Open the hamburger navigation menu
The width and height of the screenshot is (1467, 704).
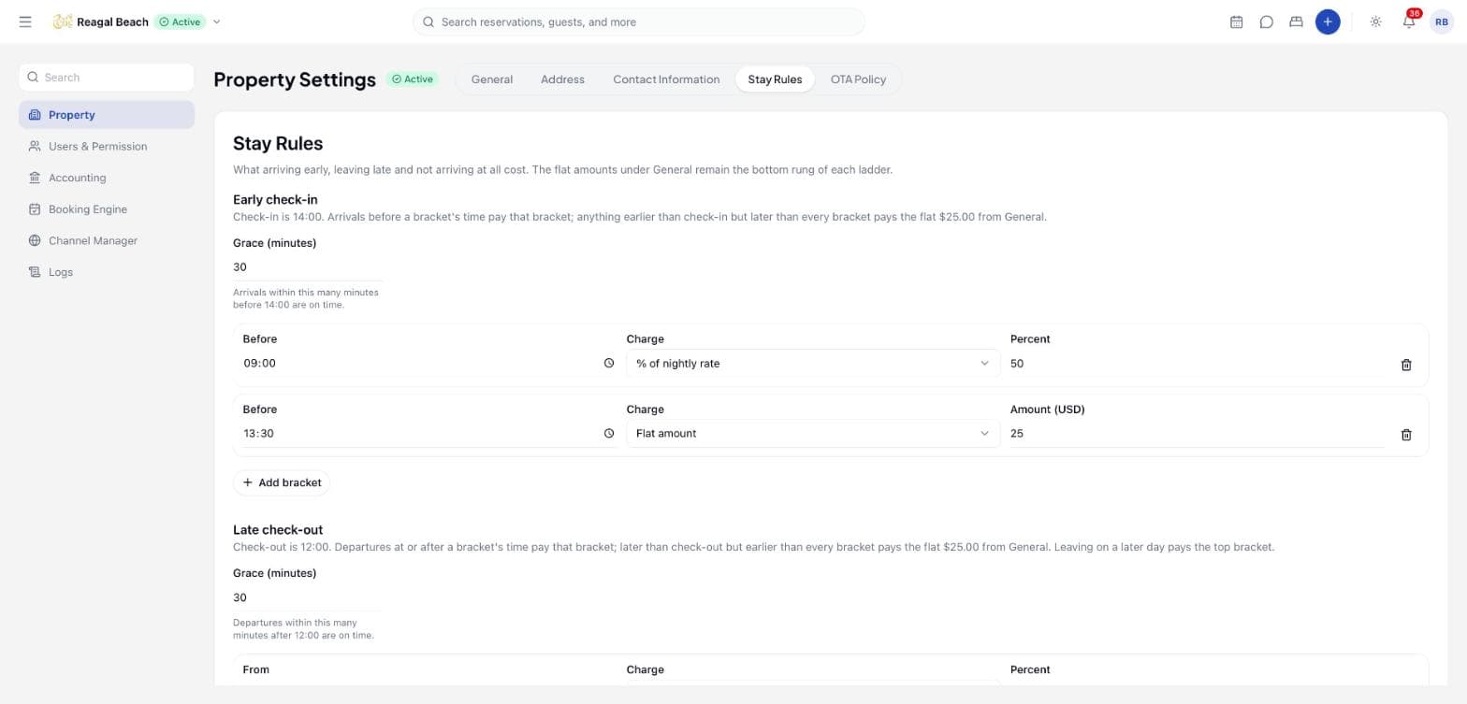pyautogui.click(x=25, y=22)
